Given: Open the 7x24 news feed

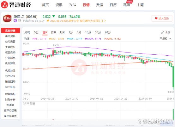Looking at the screenshot, I should click(72, 5).
